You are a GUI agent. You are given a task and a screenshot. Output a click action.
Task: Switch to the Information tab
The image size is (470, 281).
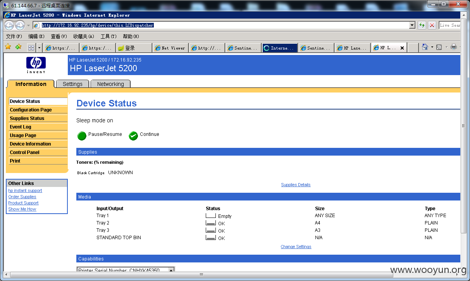coord(31,84)
